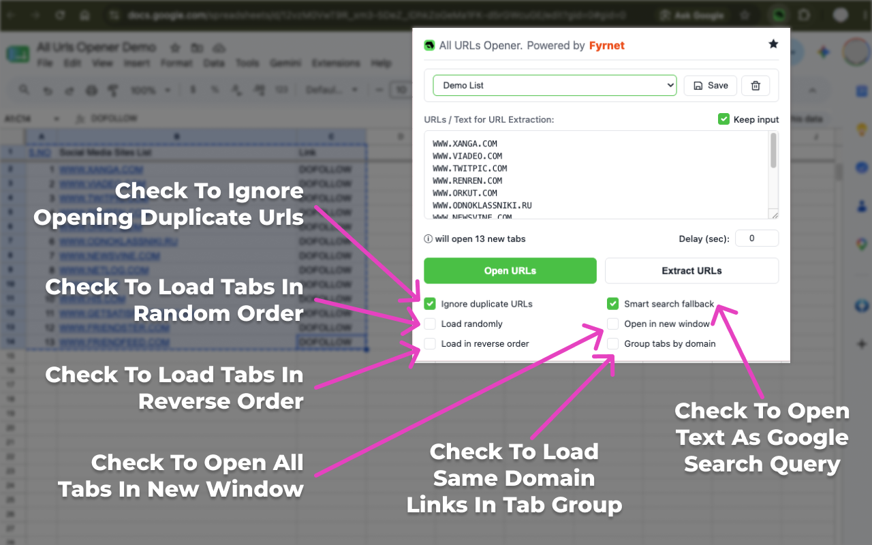
Task: Reload the page in the browser
Action: click(61, 14)
